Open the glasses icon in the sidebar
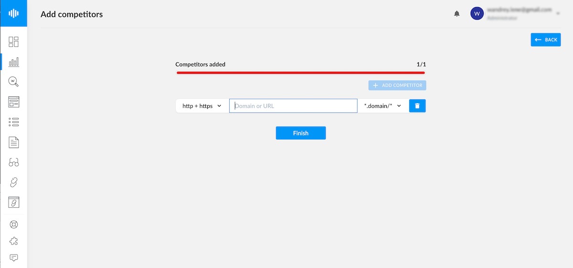The image size is (573, 268). coord(14,162)
